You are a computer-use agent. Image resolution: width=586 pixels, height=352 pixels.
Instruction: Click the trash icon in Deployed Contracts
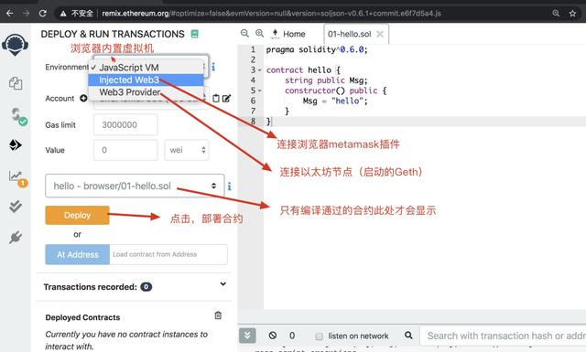218,315
